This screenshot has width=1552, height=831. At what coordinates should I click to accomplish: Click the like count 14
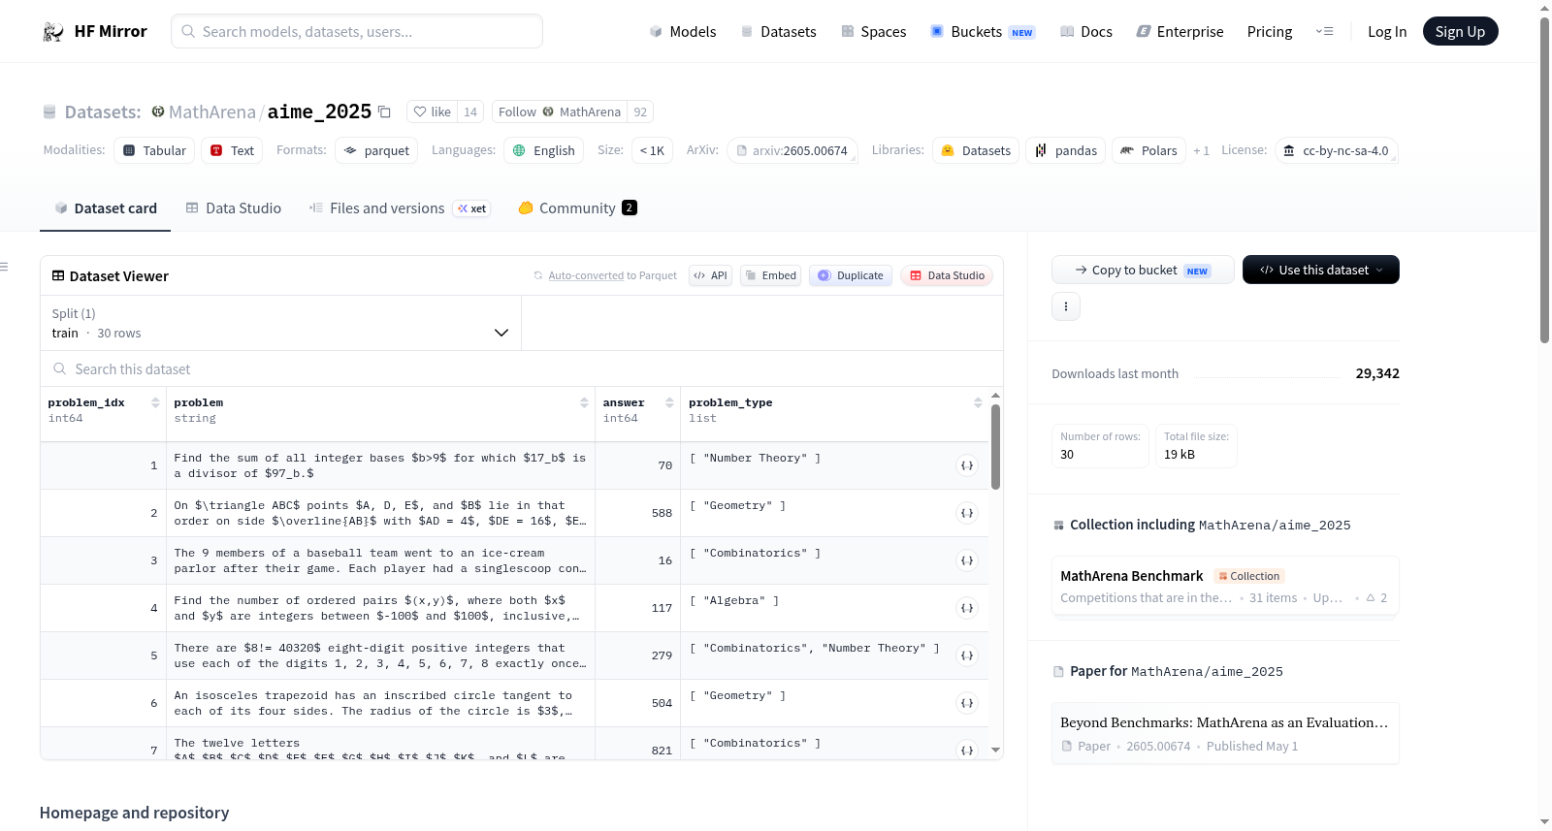point(470,112)
